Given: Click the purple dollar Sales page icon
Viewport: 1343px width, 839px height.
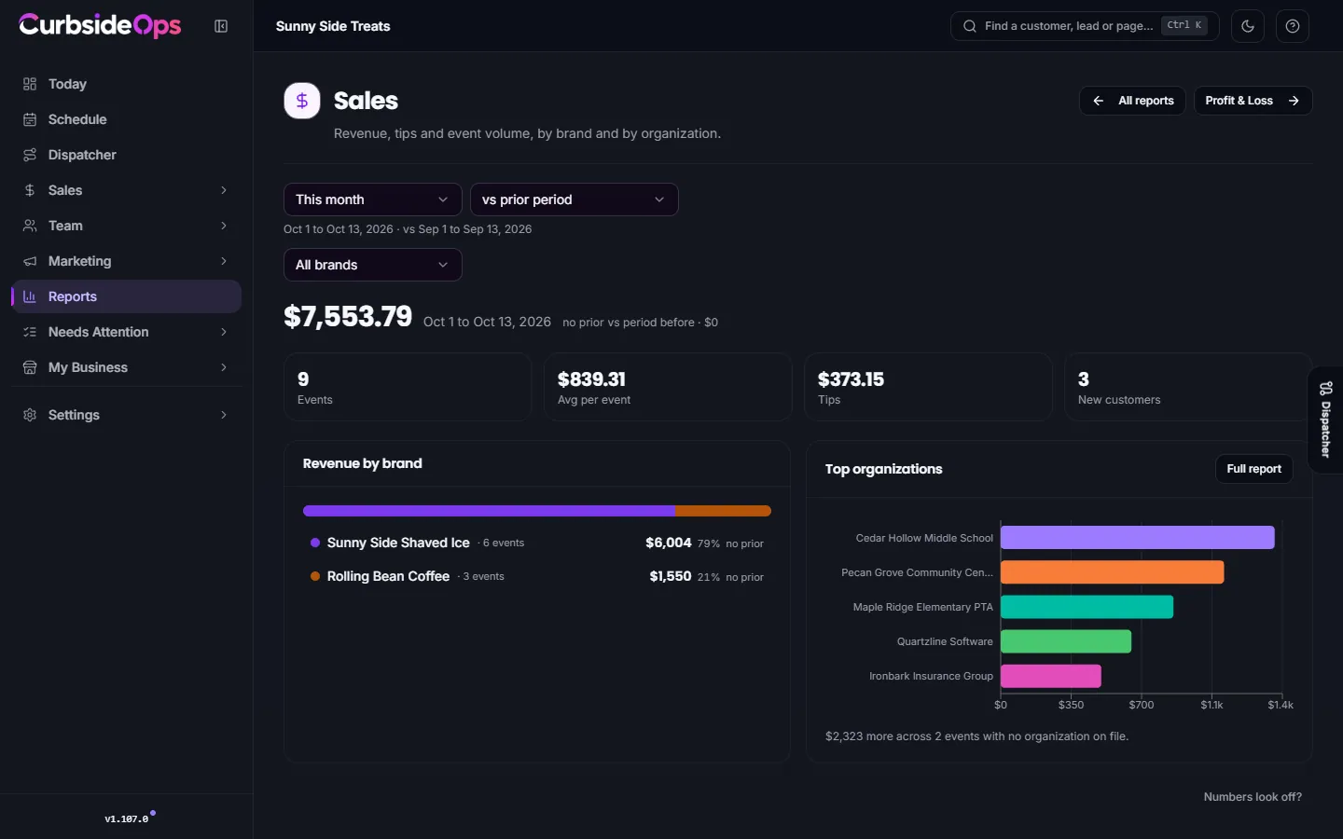Looking at the screenshot, I should (x=302, y=101).
